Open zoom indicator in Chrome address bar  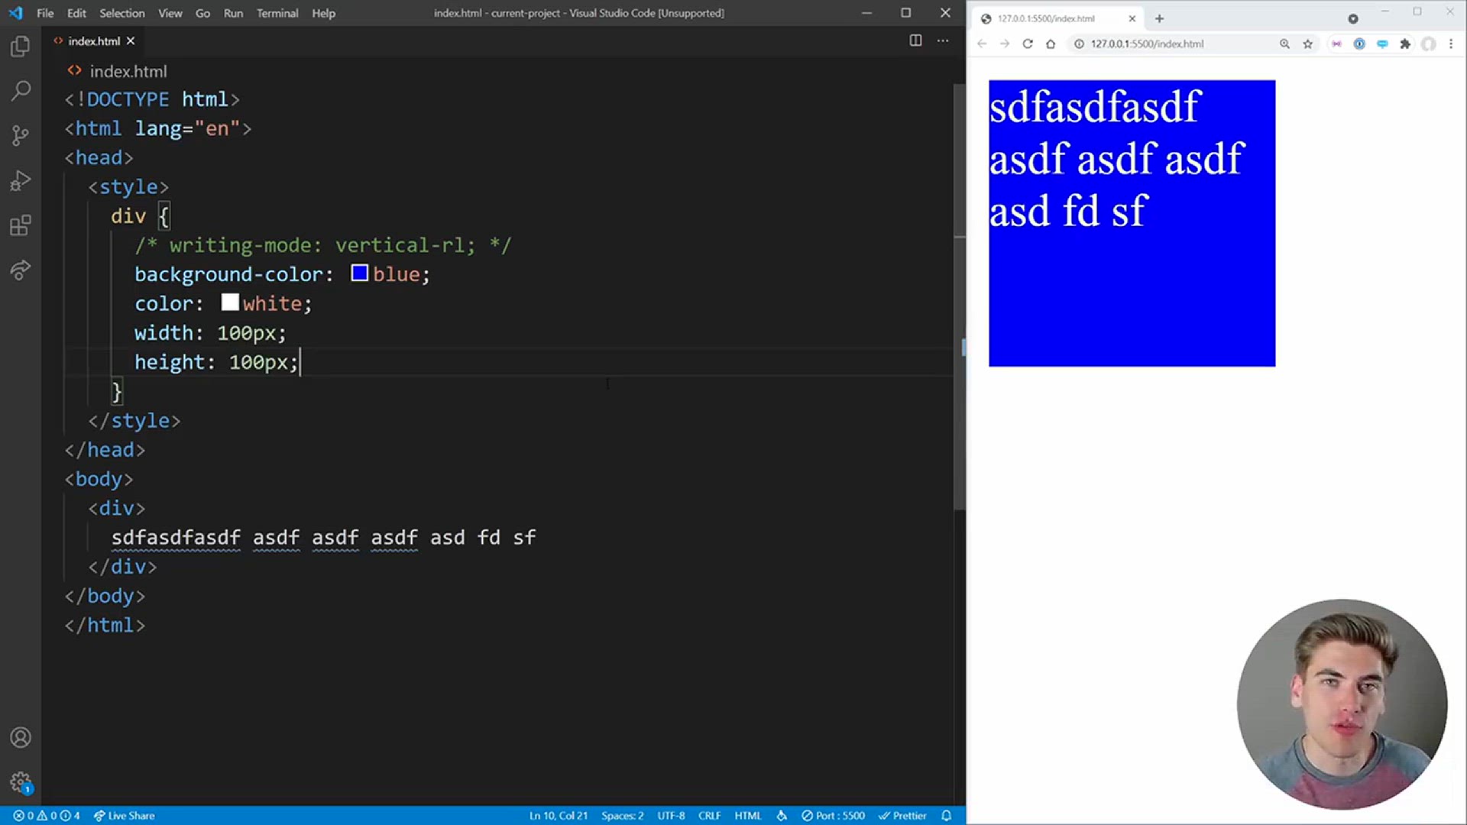[x=1284, y=44]
